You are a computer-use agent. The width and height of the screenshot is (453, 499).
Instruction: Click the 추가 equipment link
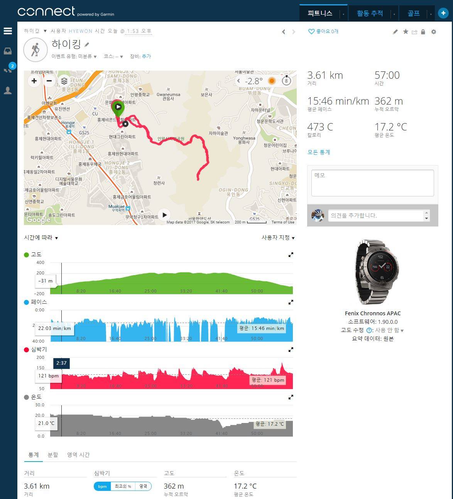(x=146, y=56)
